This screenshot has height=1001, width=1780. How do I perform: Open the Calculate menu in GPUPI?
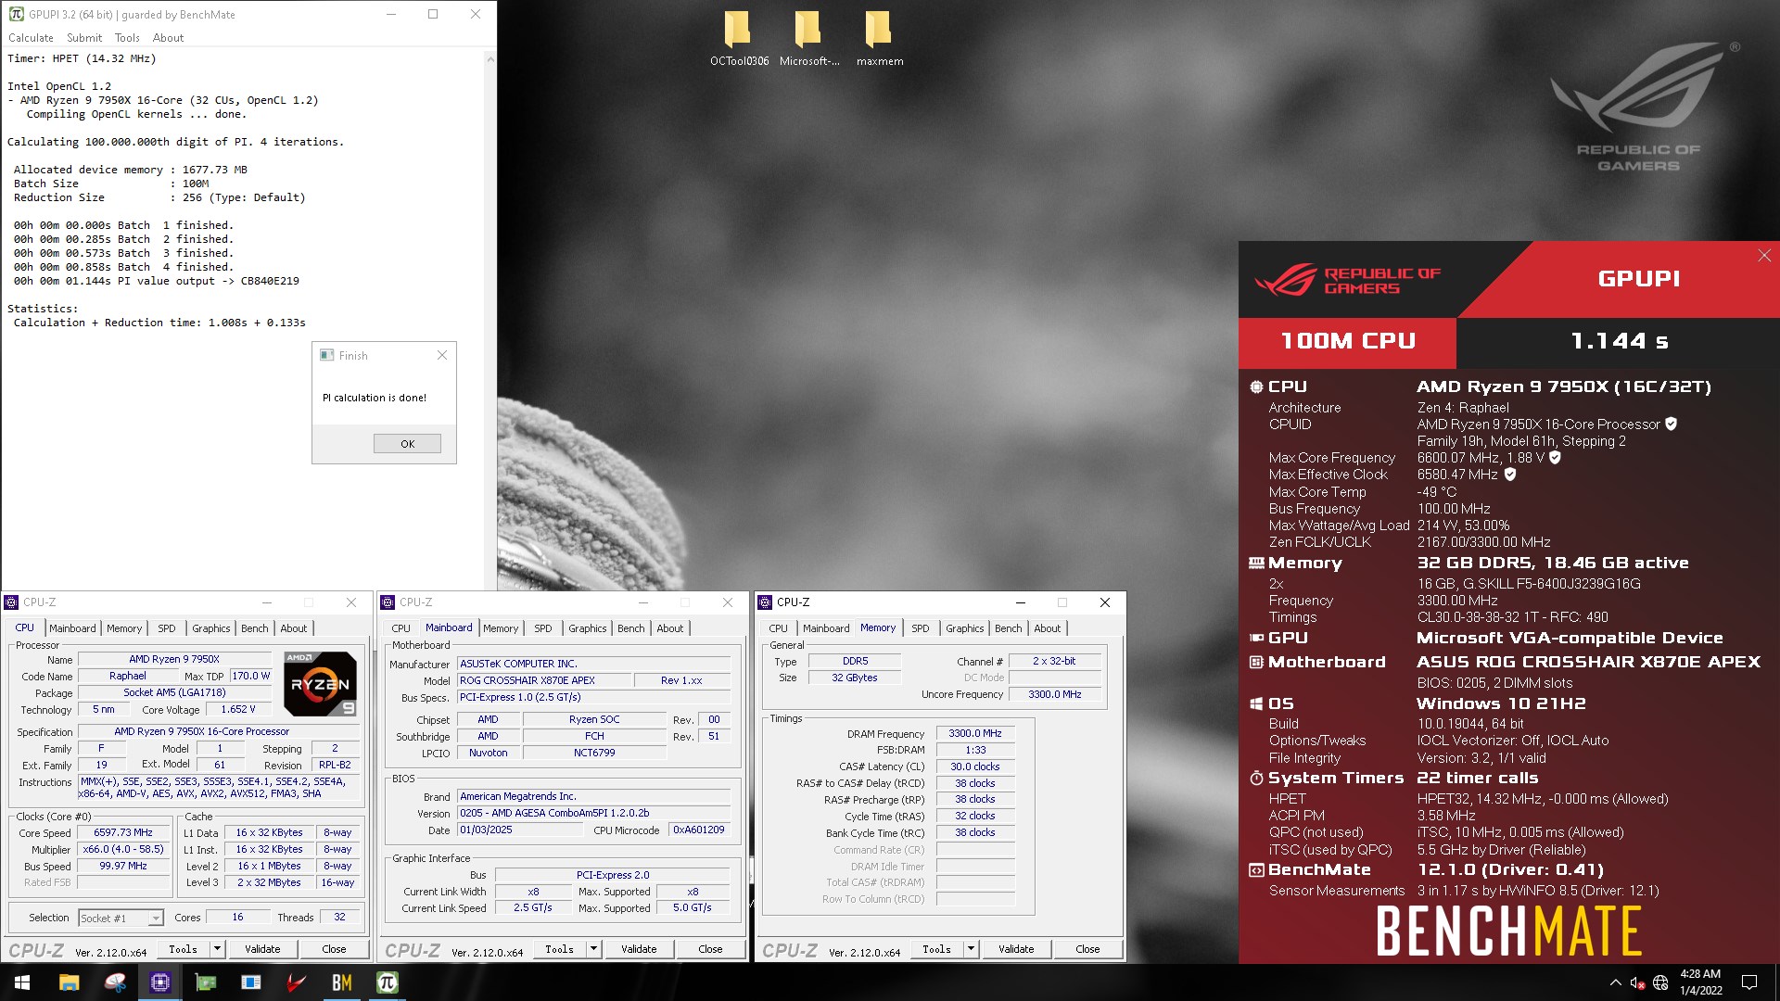click(31, 38)
